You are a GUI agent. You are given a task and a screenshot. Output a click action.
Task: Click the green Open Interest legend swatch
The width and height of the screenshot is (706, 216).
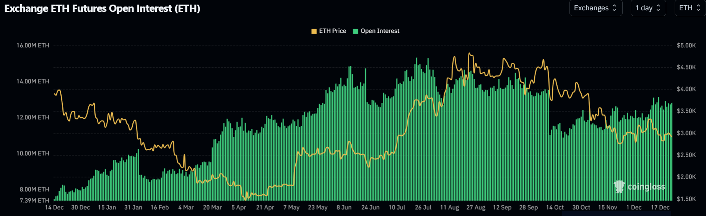click(x=356, y=31)
